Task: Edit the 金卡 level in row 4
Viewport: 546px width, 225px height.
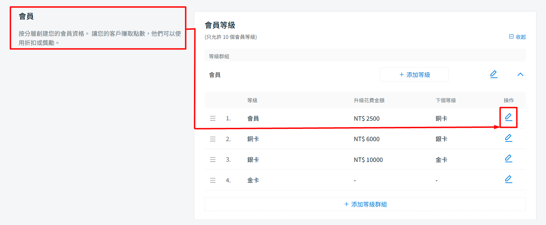Action: point(508,179)
